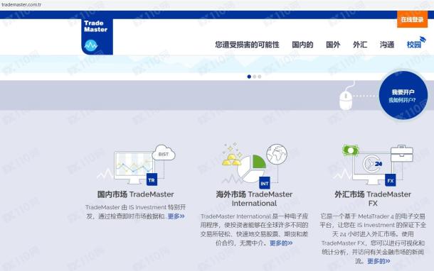Open the 您遭受损害的可能性 menu item

pos(247,45)
